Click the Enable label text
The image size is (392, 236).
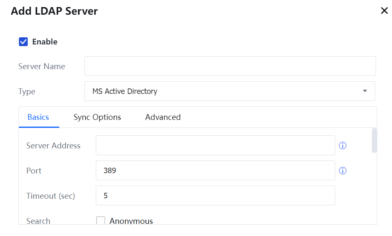point(45,41)
